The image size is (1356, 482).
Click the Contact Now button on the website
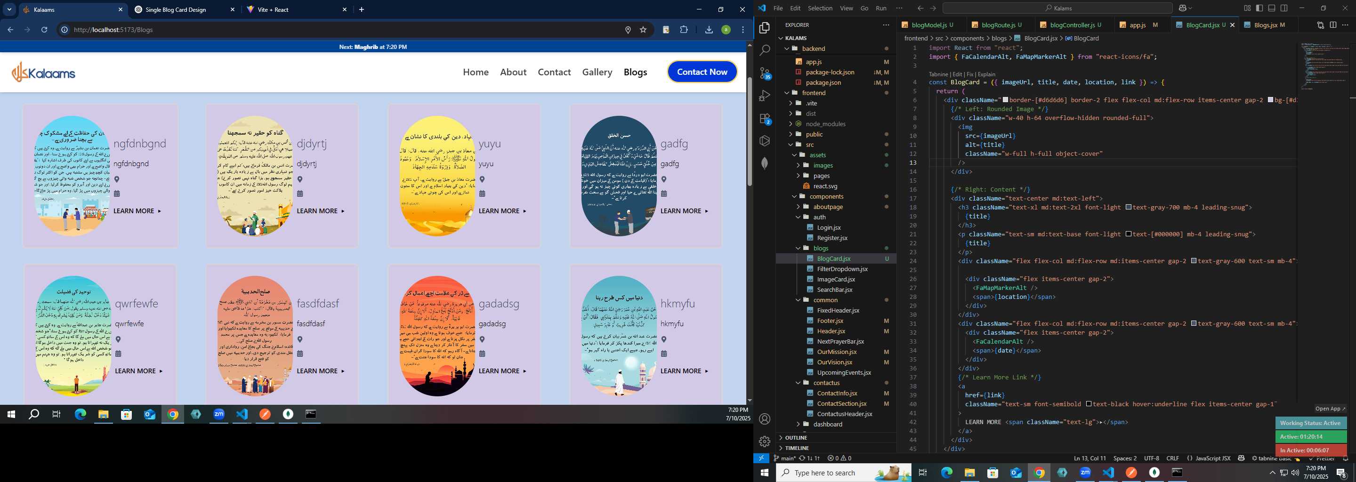pyautogui.click(x=702, y=72)
